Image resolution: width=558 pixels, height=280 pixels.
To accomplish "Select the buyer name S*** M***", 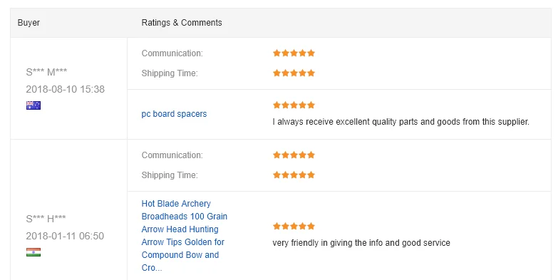I will pyautogui.click(x=46, y=72).
